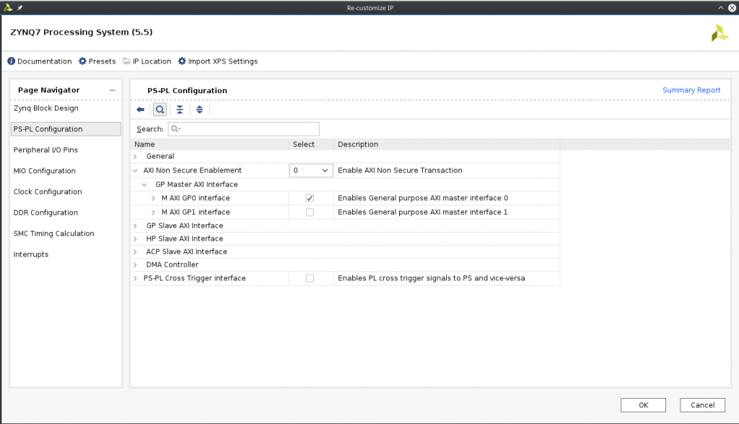Screen dimensions: 739x424
Task: Open AXI Non Secure Enablement dropdown
Action: coord(311,171)
